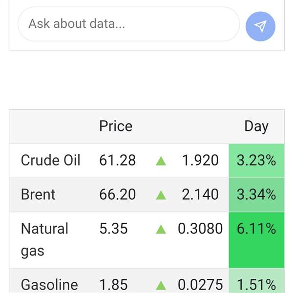Click the Crude Oil green up arrow
Viewport: 293px width, 293px height.
pyautogui.click(x=161, y=161)
